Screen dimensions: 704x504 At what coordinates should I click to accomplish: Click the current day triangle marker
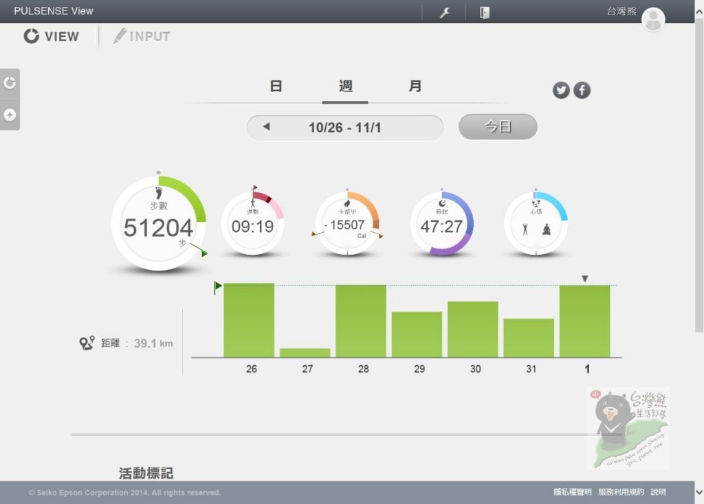(x=584, y=279)
